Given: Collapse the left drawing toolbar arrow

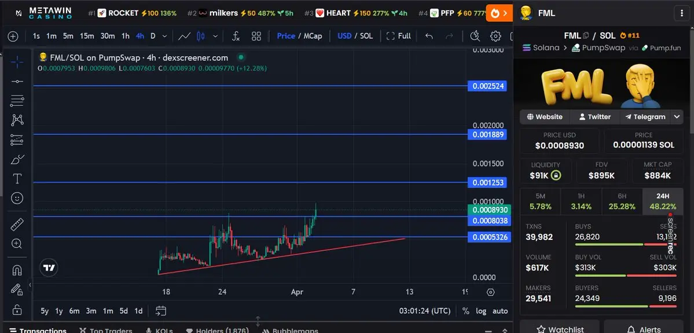Looking at the screenshot, I should [30, 285].
